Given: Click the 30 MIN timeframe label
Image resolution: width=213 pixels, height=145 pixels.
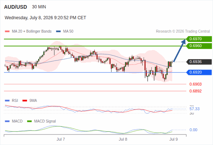Looking at the screenshot, I should (x=39, y=7).
